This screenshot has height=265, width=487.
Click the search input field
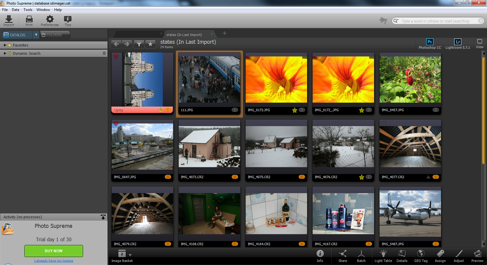(435, 21)
